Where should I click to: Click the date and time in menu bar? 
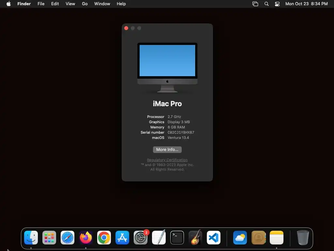pos(307,4)
